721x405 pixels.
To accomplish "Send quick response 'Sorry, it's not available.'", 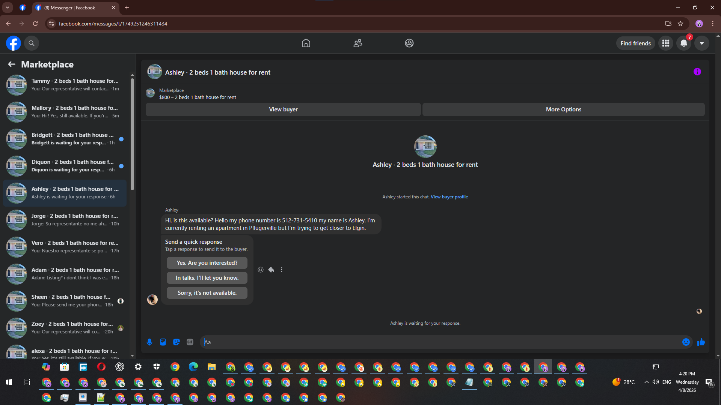I will (x=207, y=293).
